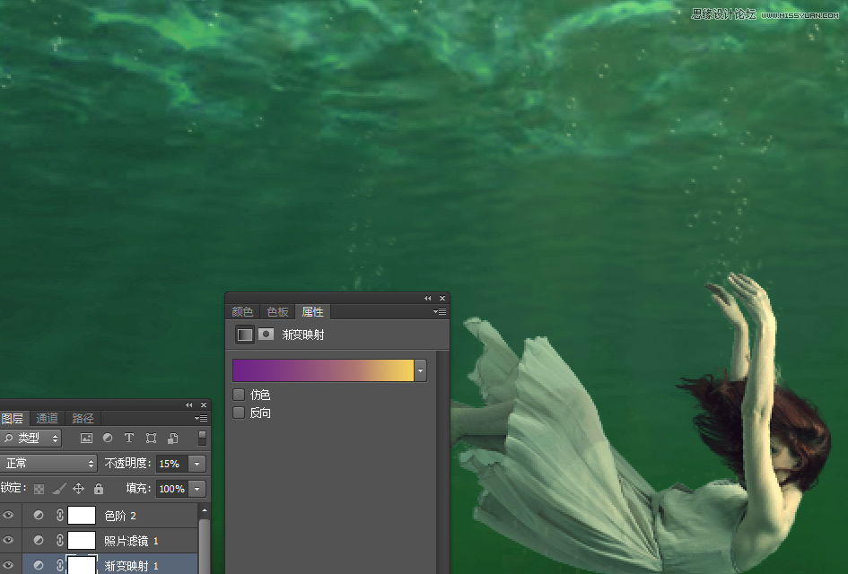Click the purple-to-yellow gradient bar
The height and width of the screenshot is (574, 848).
click(x=323, y=370)
